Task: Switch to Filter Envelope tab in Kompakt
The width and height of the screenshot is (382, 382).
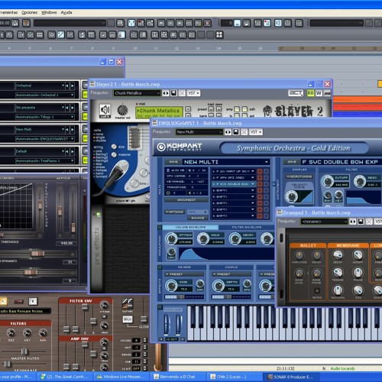Action: click(x=247, y=227)
